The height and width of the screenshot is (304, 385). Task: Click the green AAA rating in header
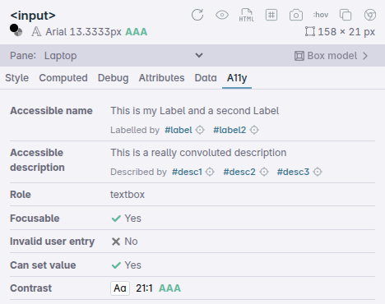137,32
